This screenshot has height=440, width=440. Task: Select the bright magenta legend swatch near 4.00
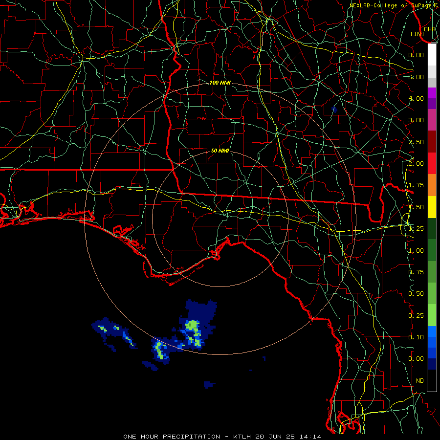point(432,93)
